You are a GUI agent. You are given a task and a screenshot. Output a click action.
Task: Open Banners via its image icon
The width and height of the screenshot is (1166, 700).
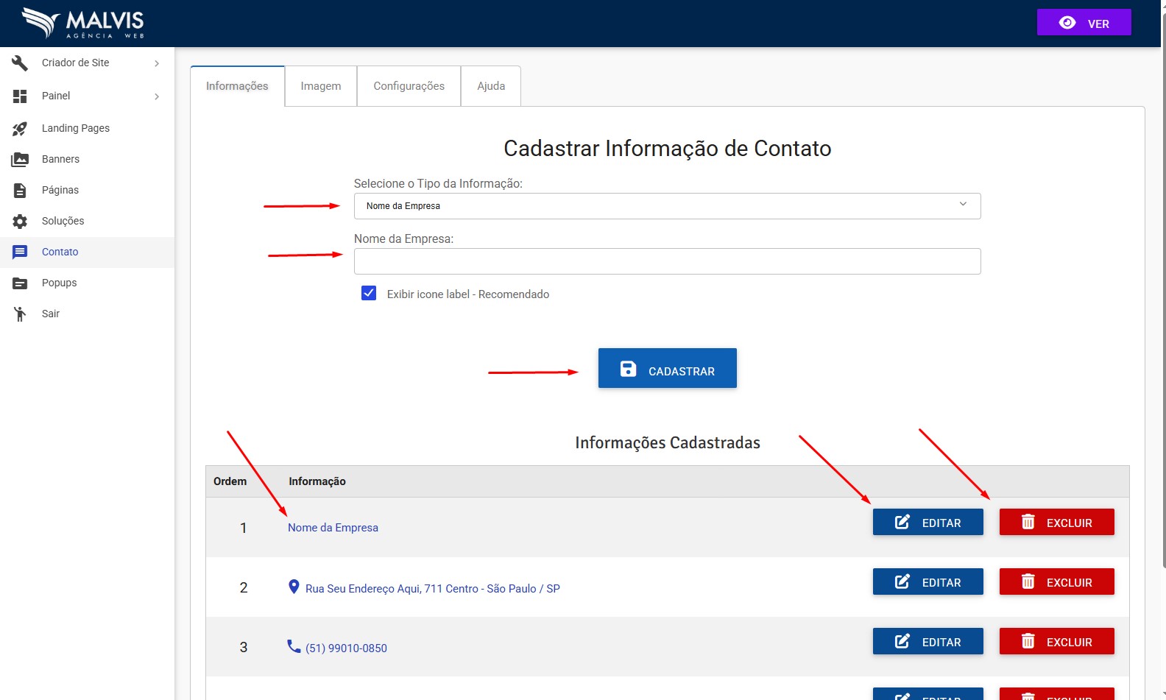[x=20, y=160]
